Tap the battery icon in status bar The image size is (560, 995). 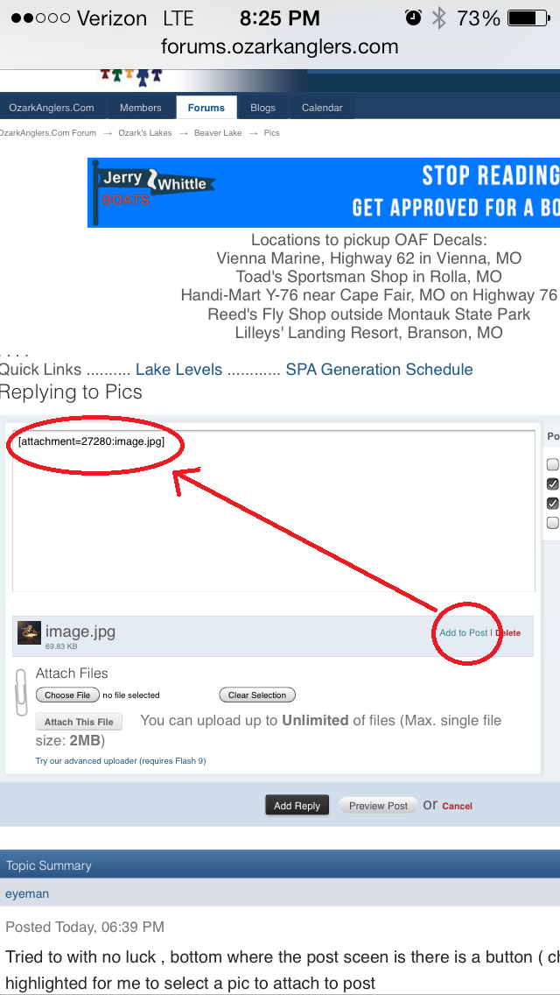coord(528,18)
